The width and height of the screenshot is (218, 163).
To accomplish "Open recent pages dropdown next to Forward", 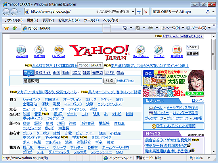I will tap(20, 12).
